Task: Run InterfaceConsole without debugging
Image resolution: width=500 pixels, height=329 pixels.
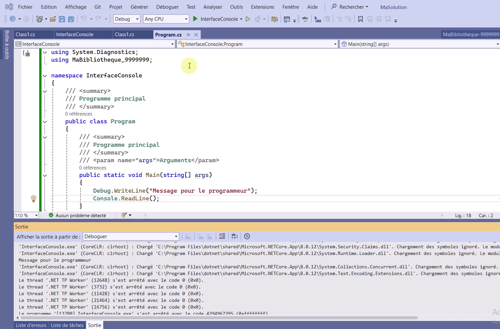Action: click(248, 19)
